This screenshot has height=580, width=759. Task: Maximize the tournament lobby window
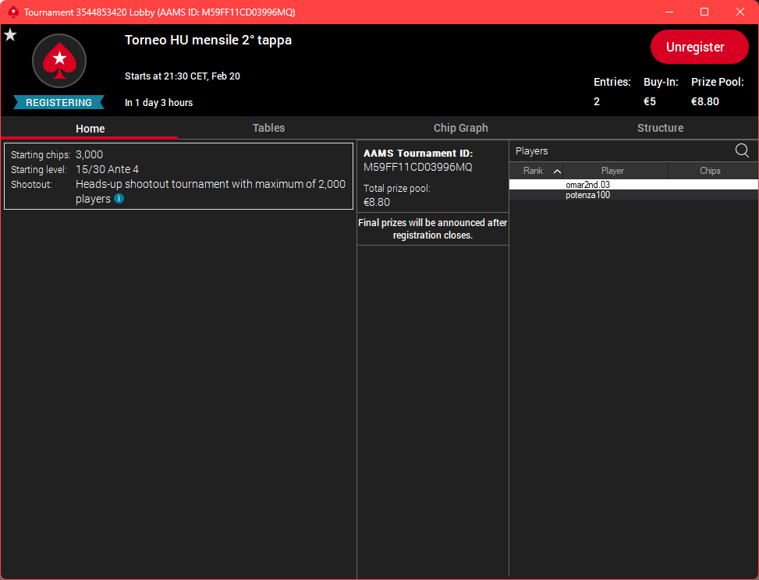(x=704, y=12)
